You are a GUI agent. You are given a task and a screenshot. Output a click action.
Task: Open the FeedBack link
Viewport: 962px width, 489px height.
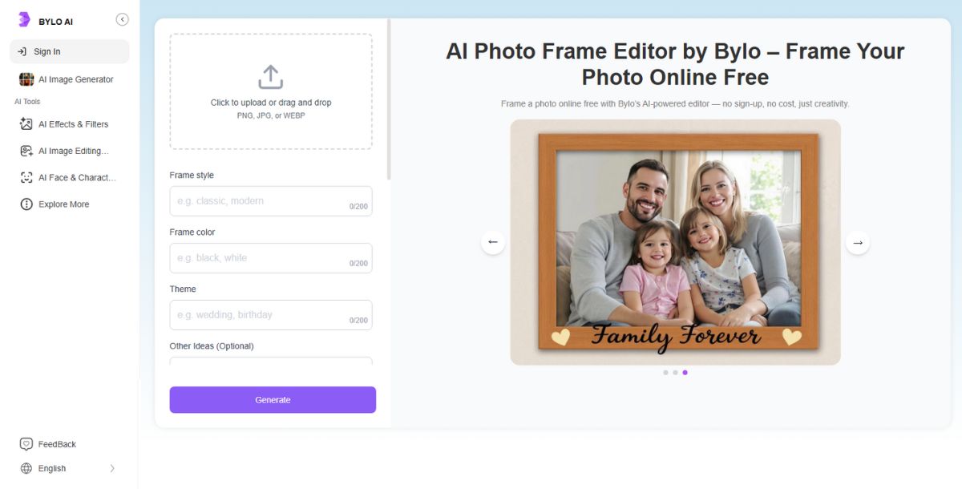(57, 444)
